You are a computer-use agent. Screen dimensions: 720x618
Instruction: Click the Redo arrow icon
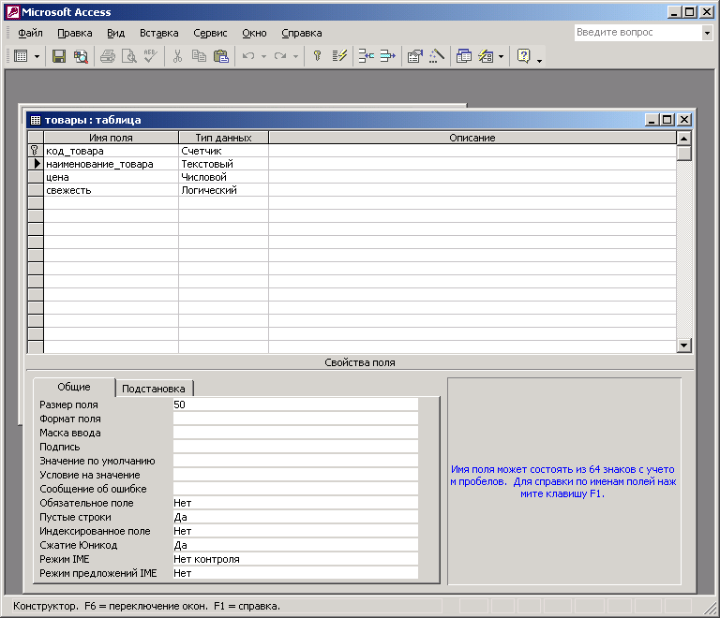[x=280, y=56]
